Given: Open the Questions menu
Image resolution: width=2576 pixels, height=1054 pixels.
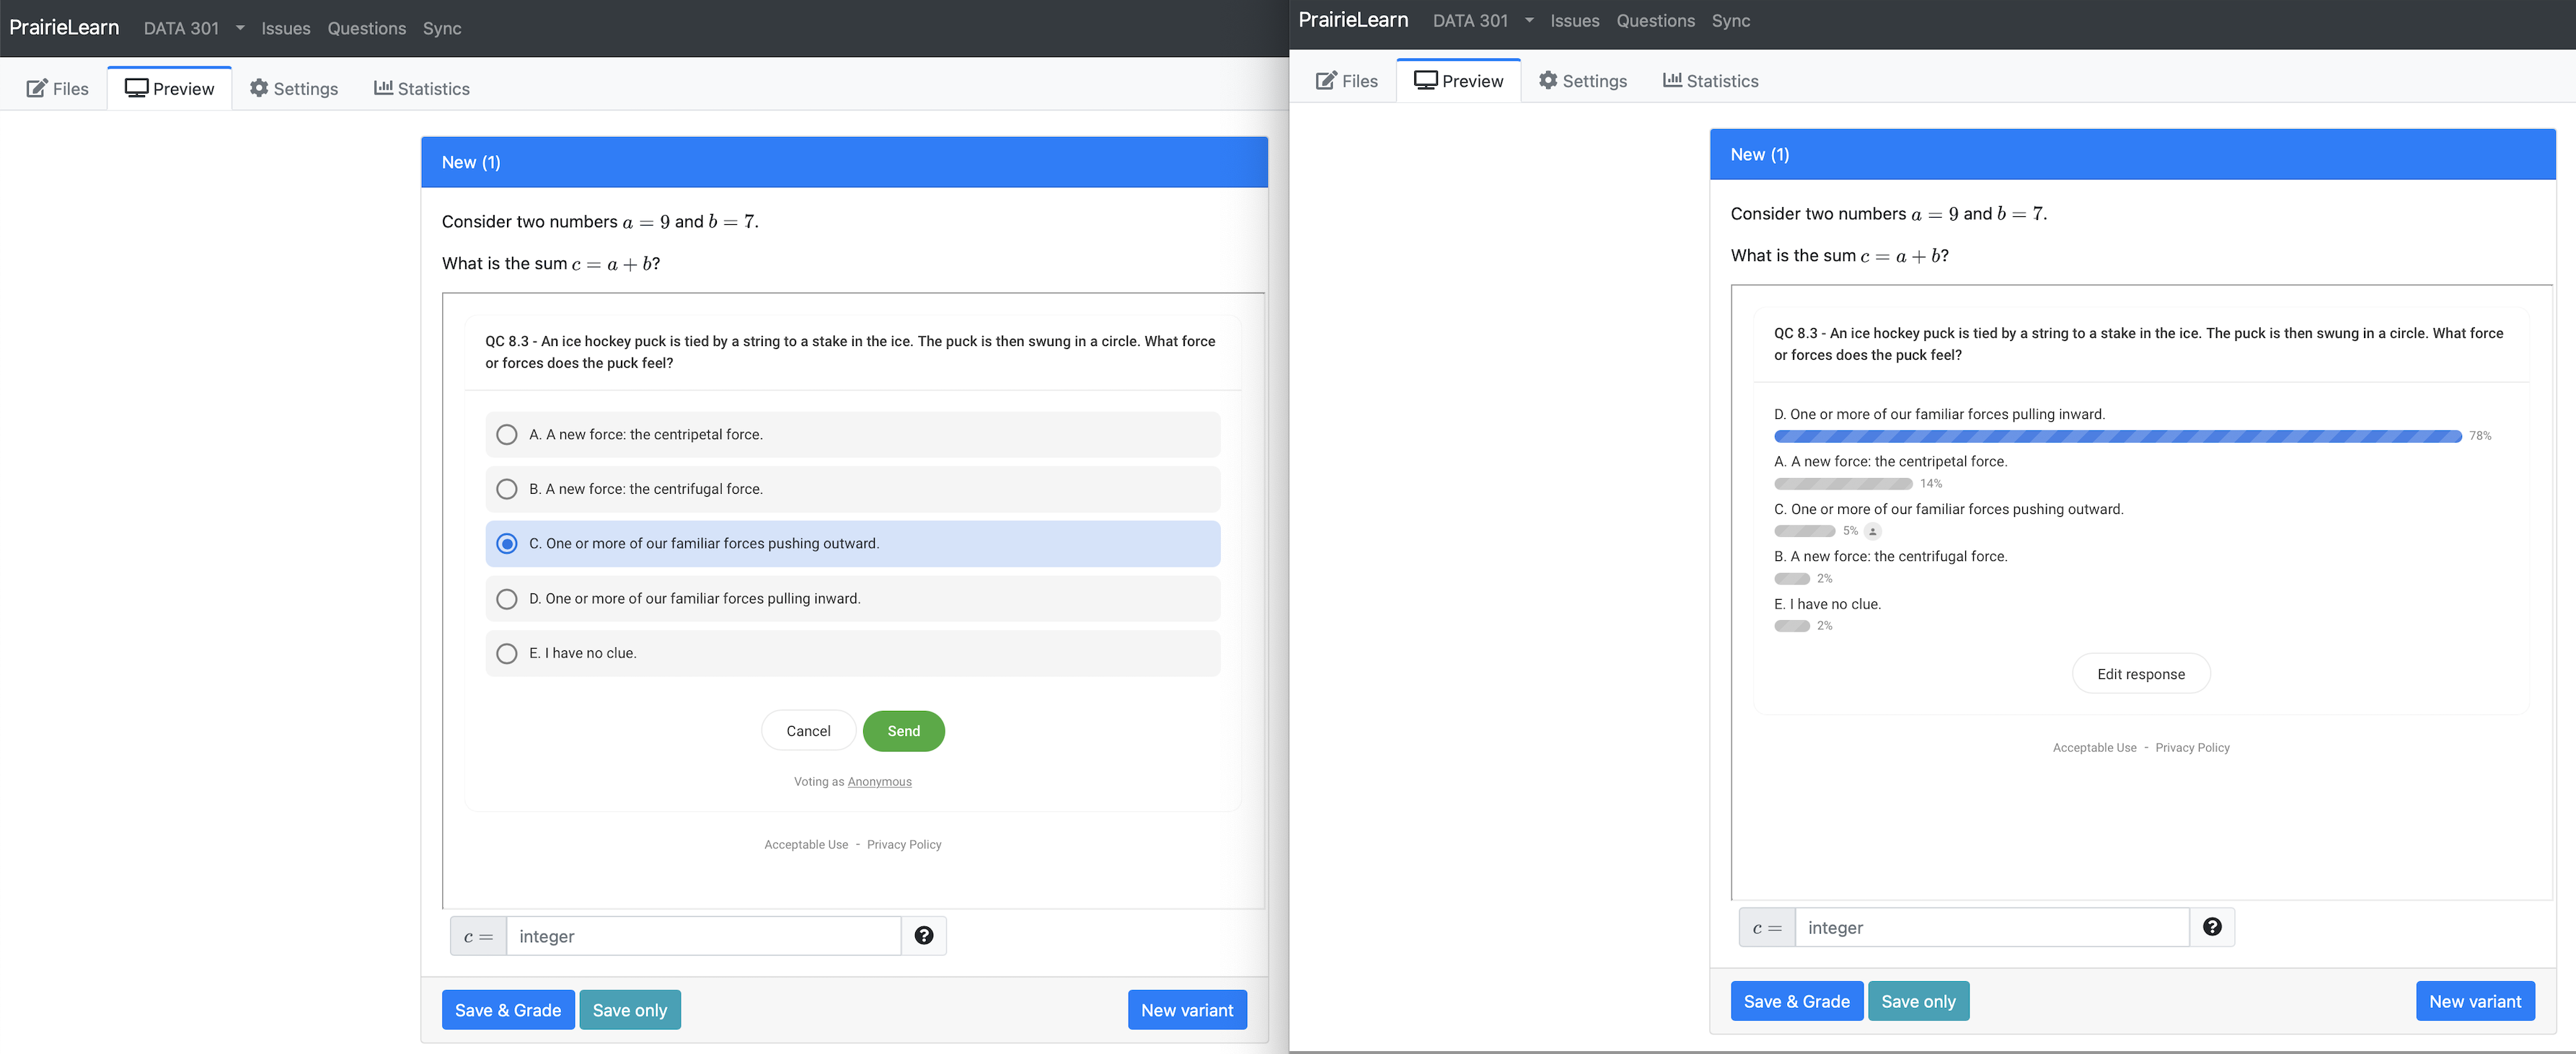Looking at the screenshot, I should pyautogui.click(x=366, y=28).
